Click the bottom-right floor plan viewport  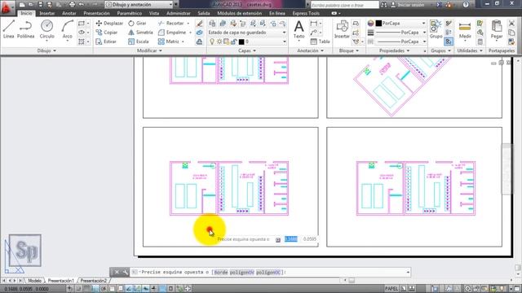[414, 186]
